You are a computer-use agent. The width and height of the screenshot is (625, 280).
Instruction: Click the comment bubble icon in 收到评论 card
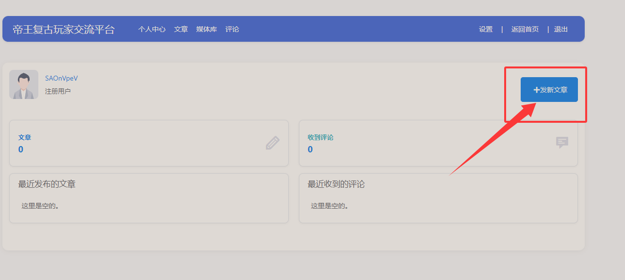(562, 142)
